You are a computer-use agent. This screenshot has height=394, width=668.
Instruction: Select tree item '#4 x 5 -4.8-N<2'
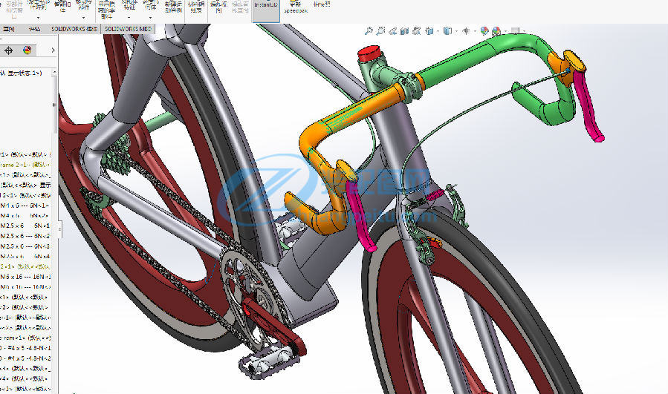coord(25,358)
